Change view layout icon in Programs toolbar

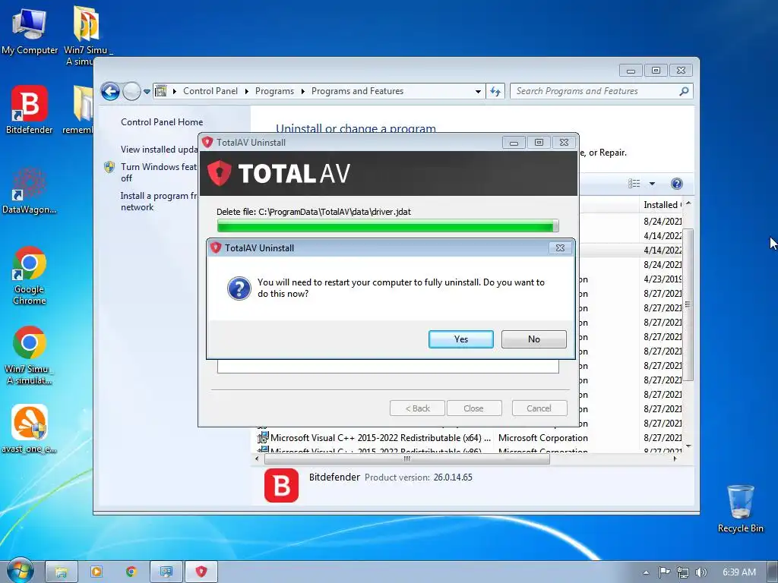[634, 184]
